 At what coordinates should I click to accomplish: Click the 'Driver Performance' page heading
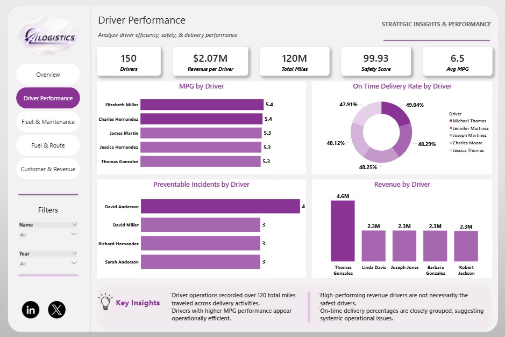[x=141, y=20]
